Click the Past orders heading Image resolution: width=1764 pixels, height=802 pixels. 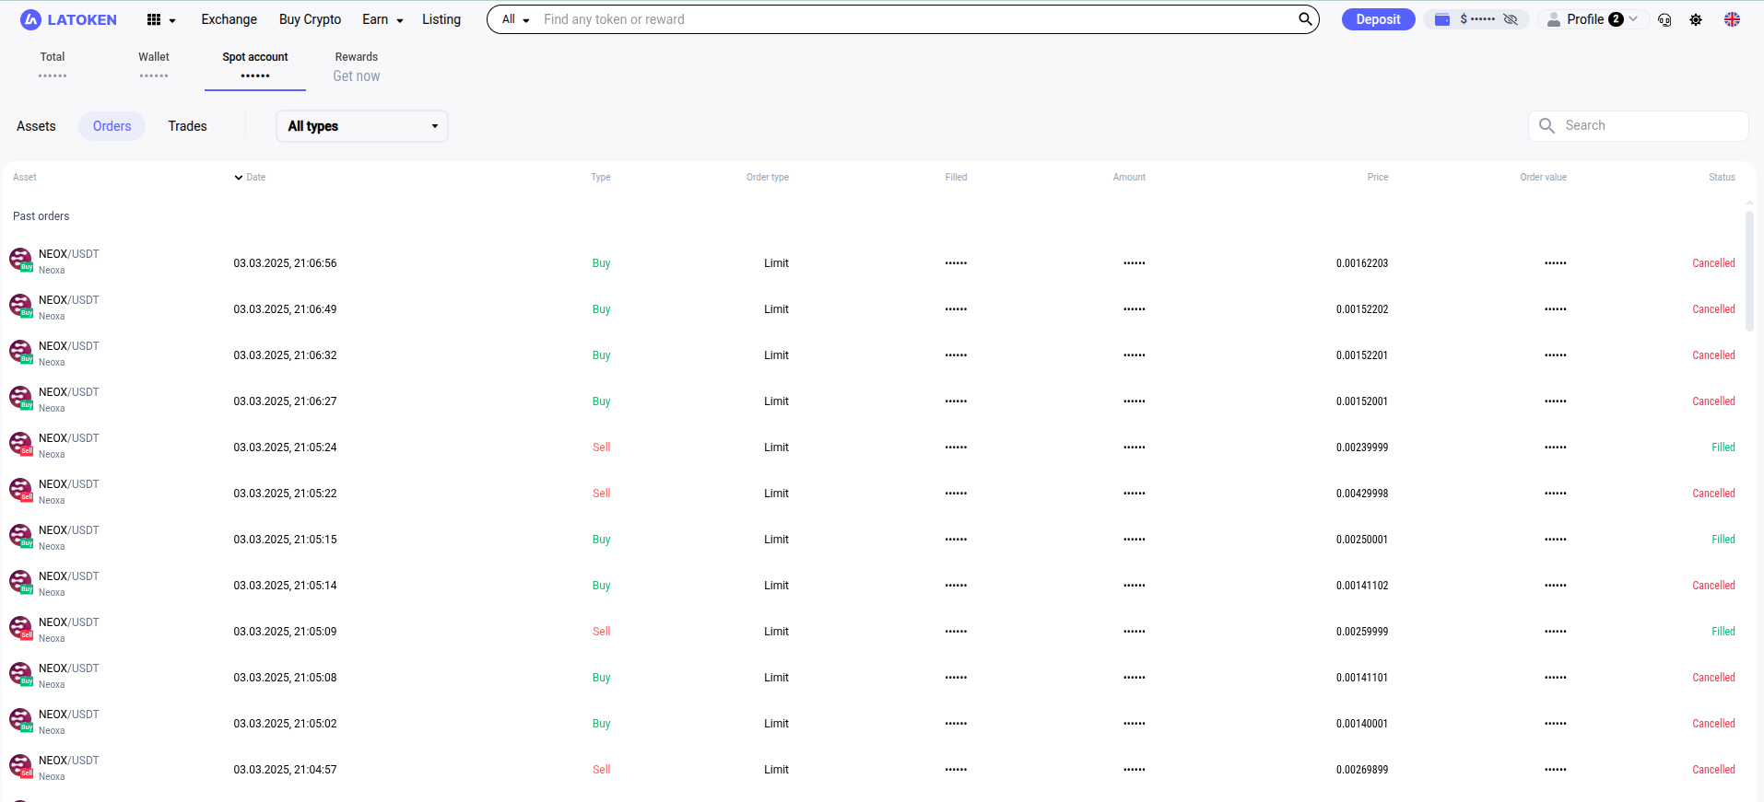(x=41, y=216)
